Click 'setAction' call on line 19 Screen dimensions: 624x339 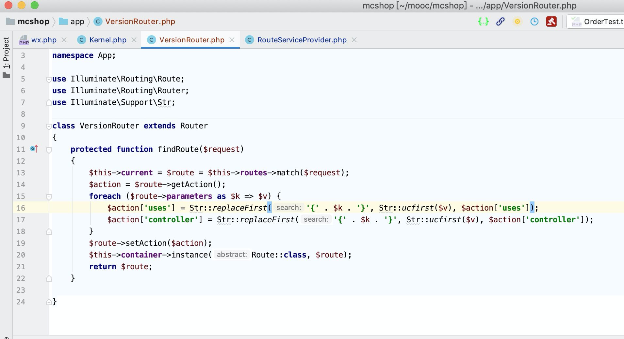tap(146, 243)
